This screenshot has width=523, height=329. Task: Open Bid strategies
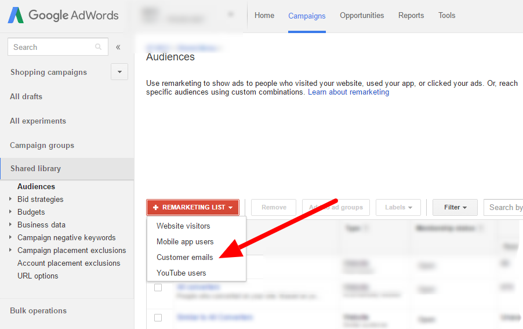tap(41, 199)
